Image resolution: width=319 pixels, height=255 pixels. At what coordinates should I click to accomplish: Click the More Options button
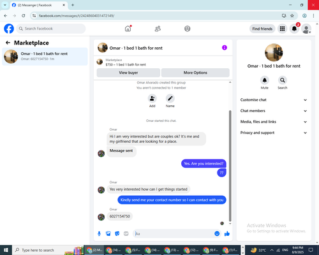(195, 73)
